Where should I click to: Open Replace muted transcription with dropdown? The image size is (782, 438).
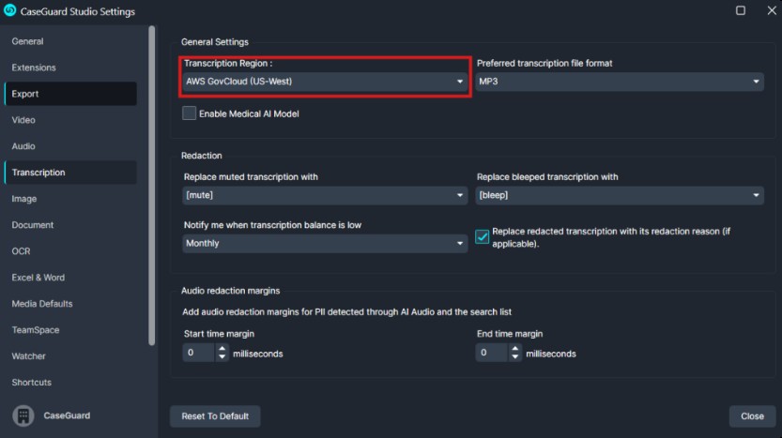click(x=325, y=195)
